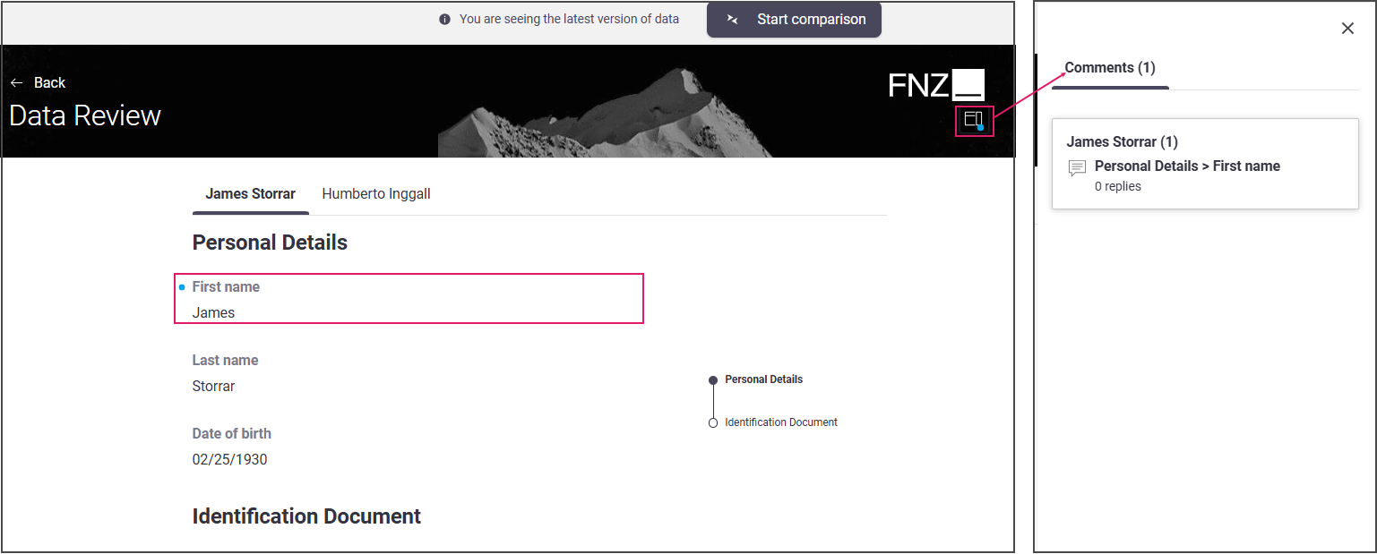
Task: Click the comment bubble icon in thread
Action: [x=1078, y=168]
